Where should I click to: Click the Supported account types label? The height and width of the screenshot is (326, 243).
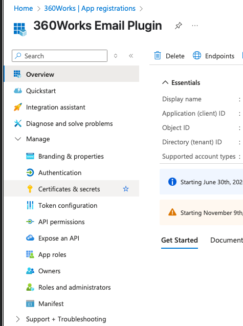coord(199,157)
